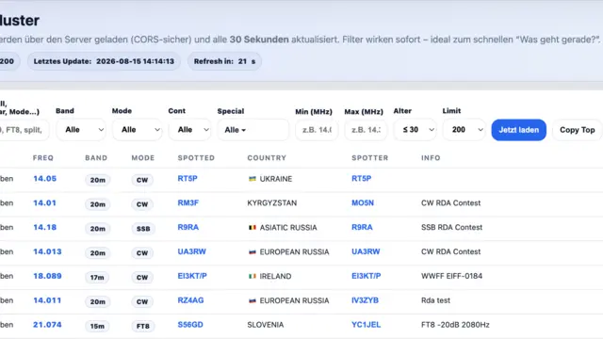Open the Mode filter dropdown
Screen dimensions: 603x339
138,130
